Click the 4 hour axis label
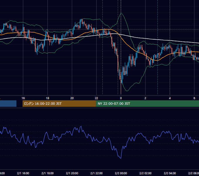The width and height of the screenshot is (199, 176). [x=170, y=98]
